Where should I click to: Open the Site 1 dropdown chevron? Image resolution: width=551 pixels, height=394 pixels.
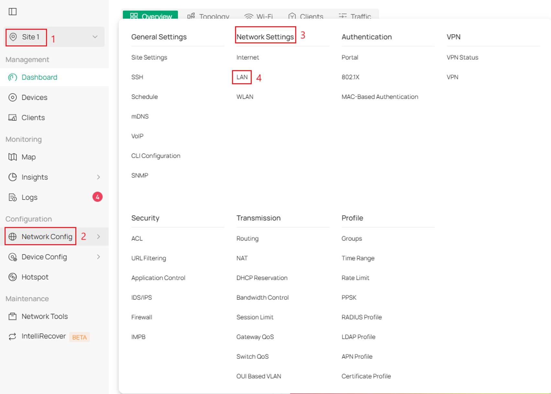[x=95, y=37]
